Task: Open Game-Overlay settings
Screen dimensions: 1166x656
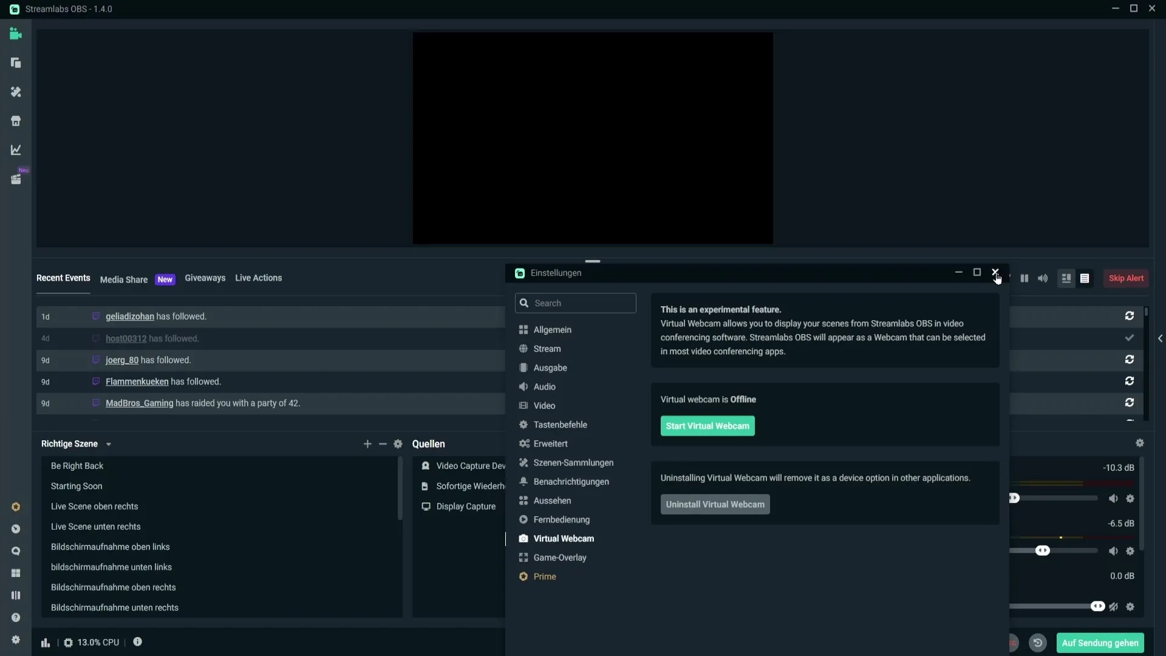Action: [x=559, y=558]
